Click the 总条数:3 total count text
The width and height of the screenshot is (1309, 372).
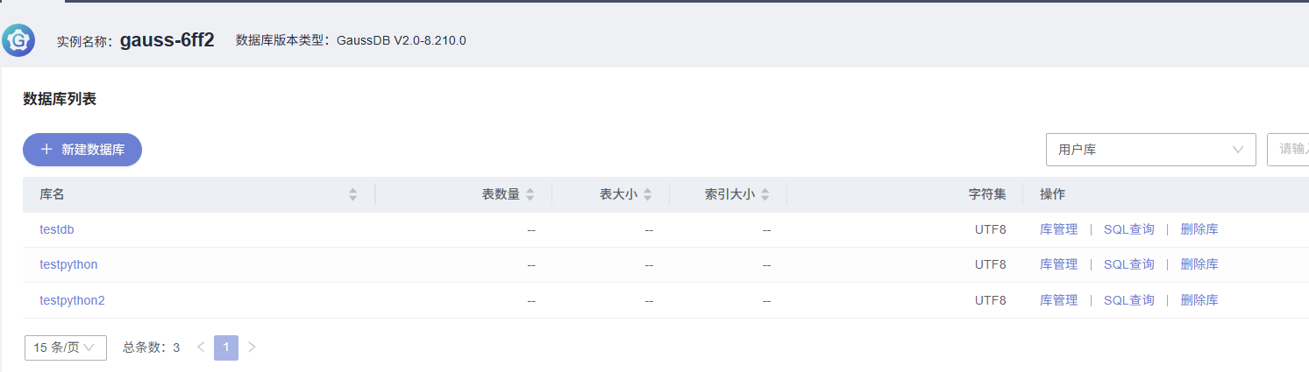tap(152, 347)
